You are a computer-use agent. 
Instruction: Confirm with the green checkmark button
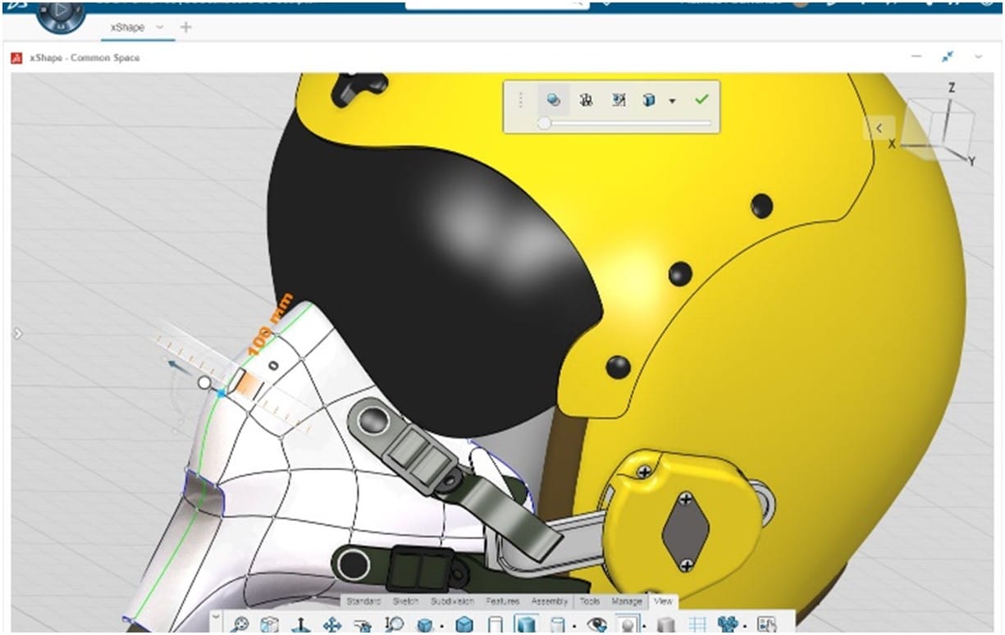701,99
